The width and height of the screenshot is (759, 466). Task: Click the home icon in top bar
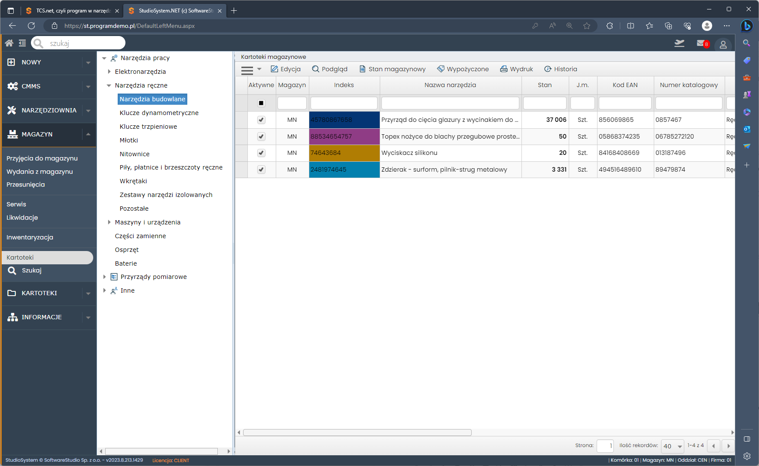(9, 43)
